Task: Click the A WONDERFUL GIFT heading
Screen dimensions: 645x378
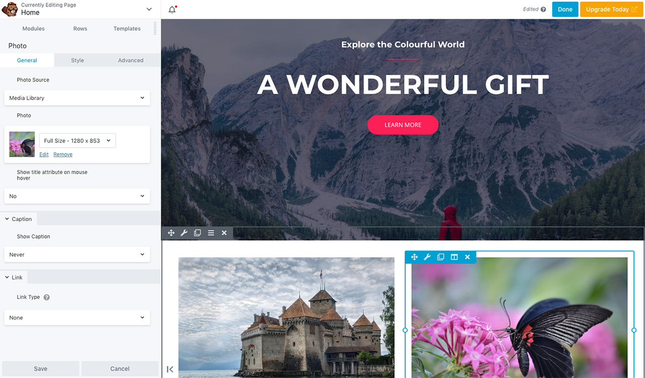Action: pos(403,85)
